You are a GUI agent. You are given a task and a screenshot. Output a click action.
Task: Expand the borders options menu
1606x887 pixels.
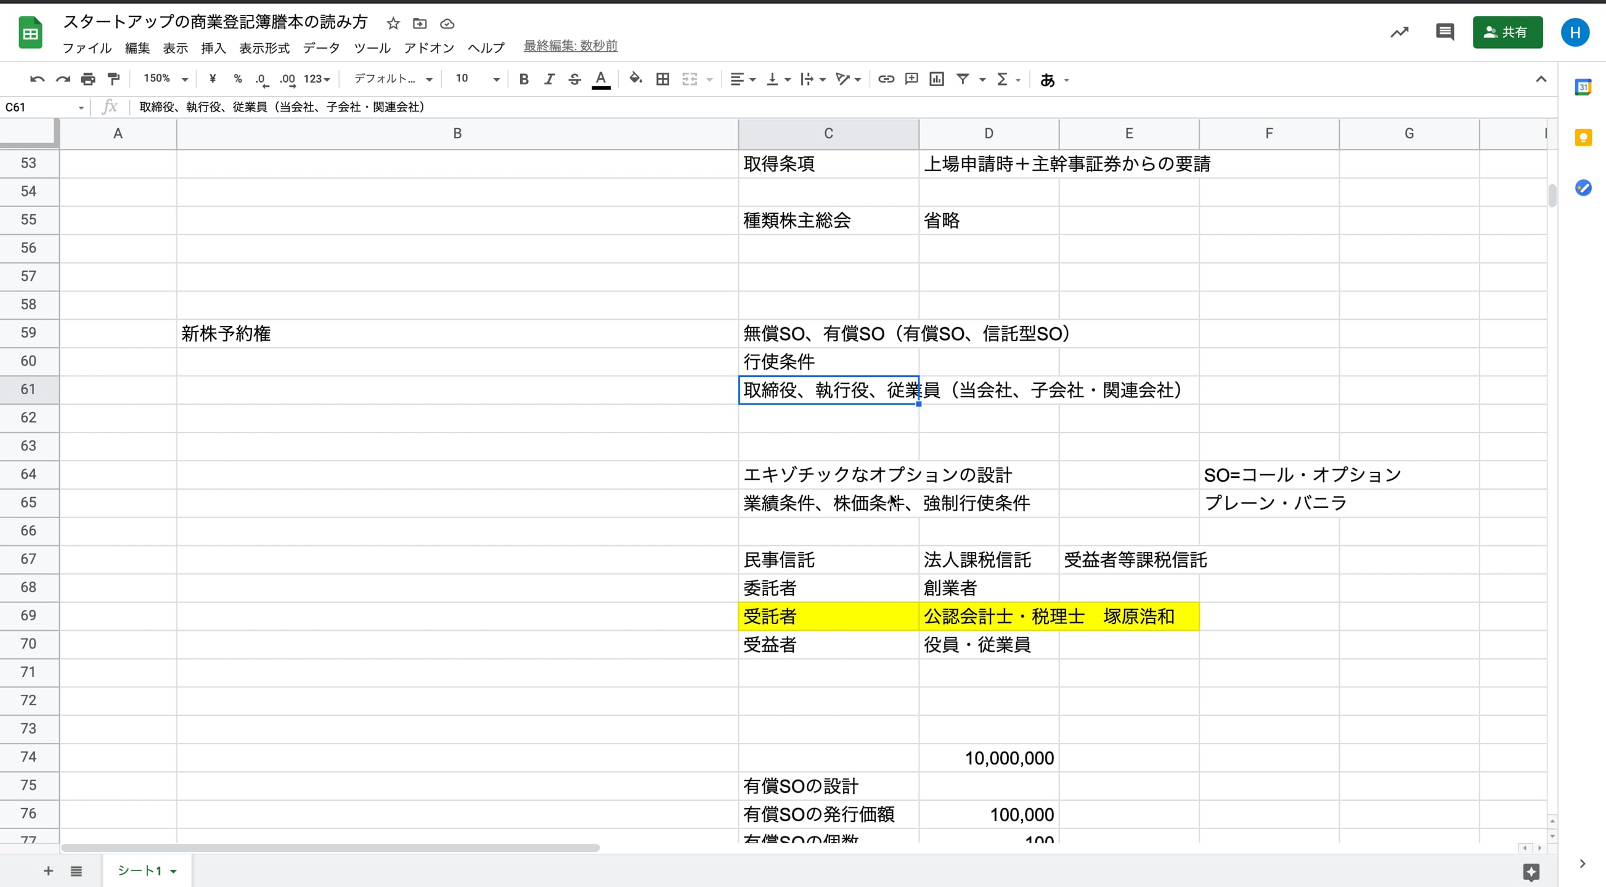coord(662,79)
